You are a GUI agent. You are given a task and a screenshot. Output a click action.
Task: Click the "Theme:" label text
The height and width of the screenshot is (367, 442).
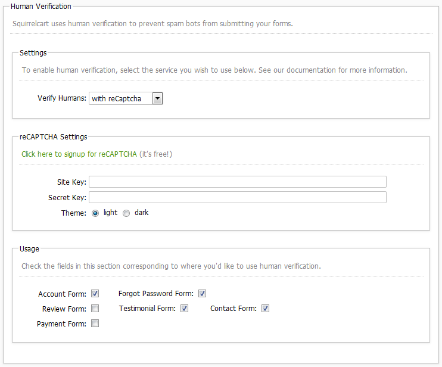point(74,213)
